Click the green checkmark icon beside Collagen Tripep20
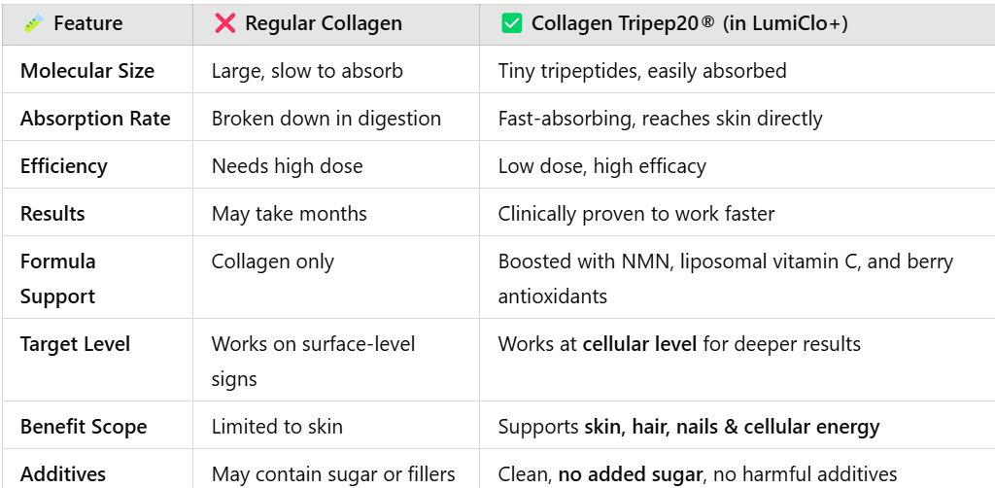 click(511, 23)
